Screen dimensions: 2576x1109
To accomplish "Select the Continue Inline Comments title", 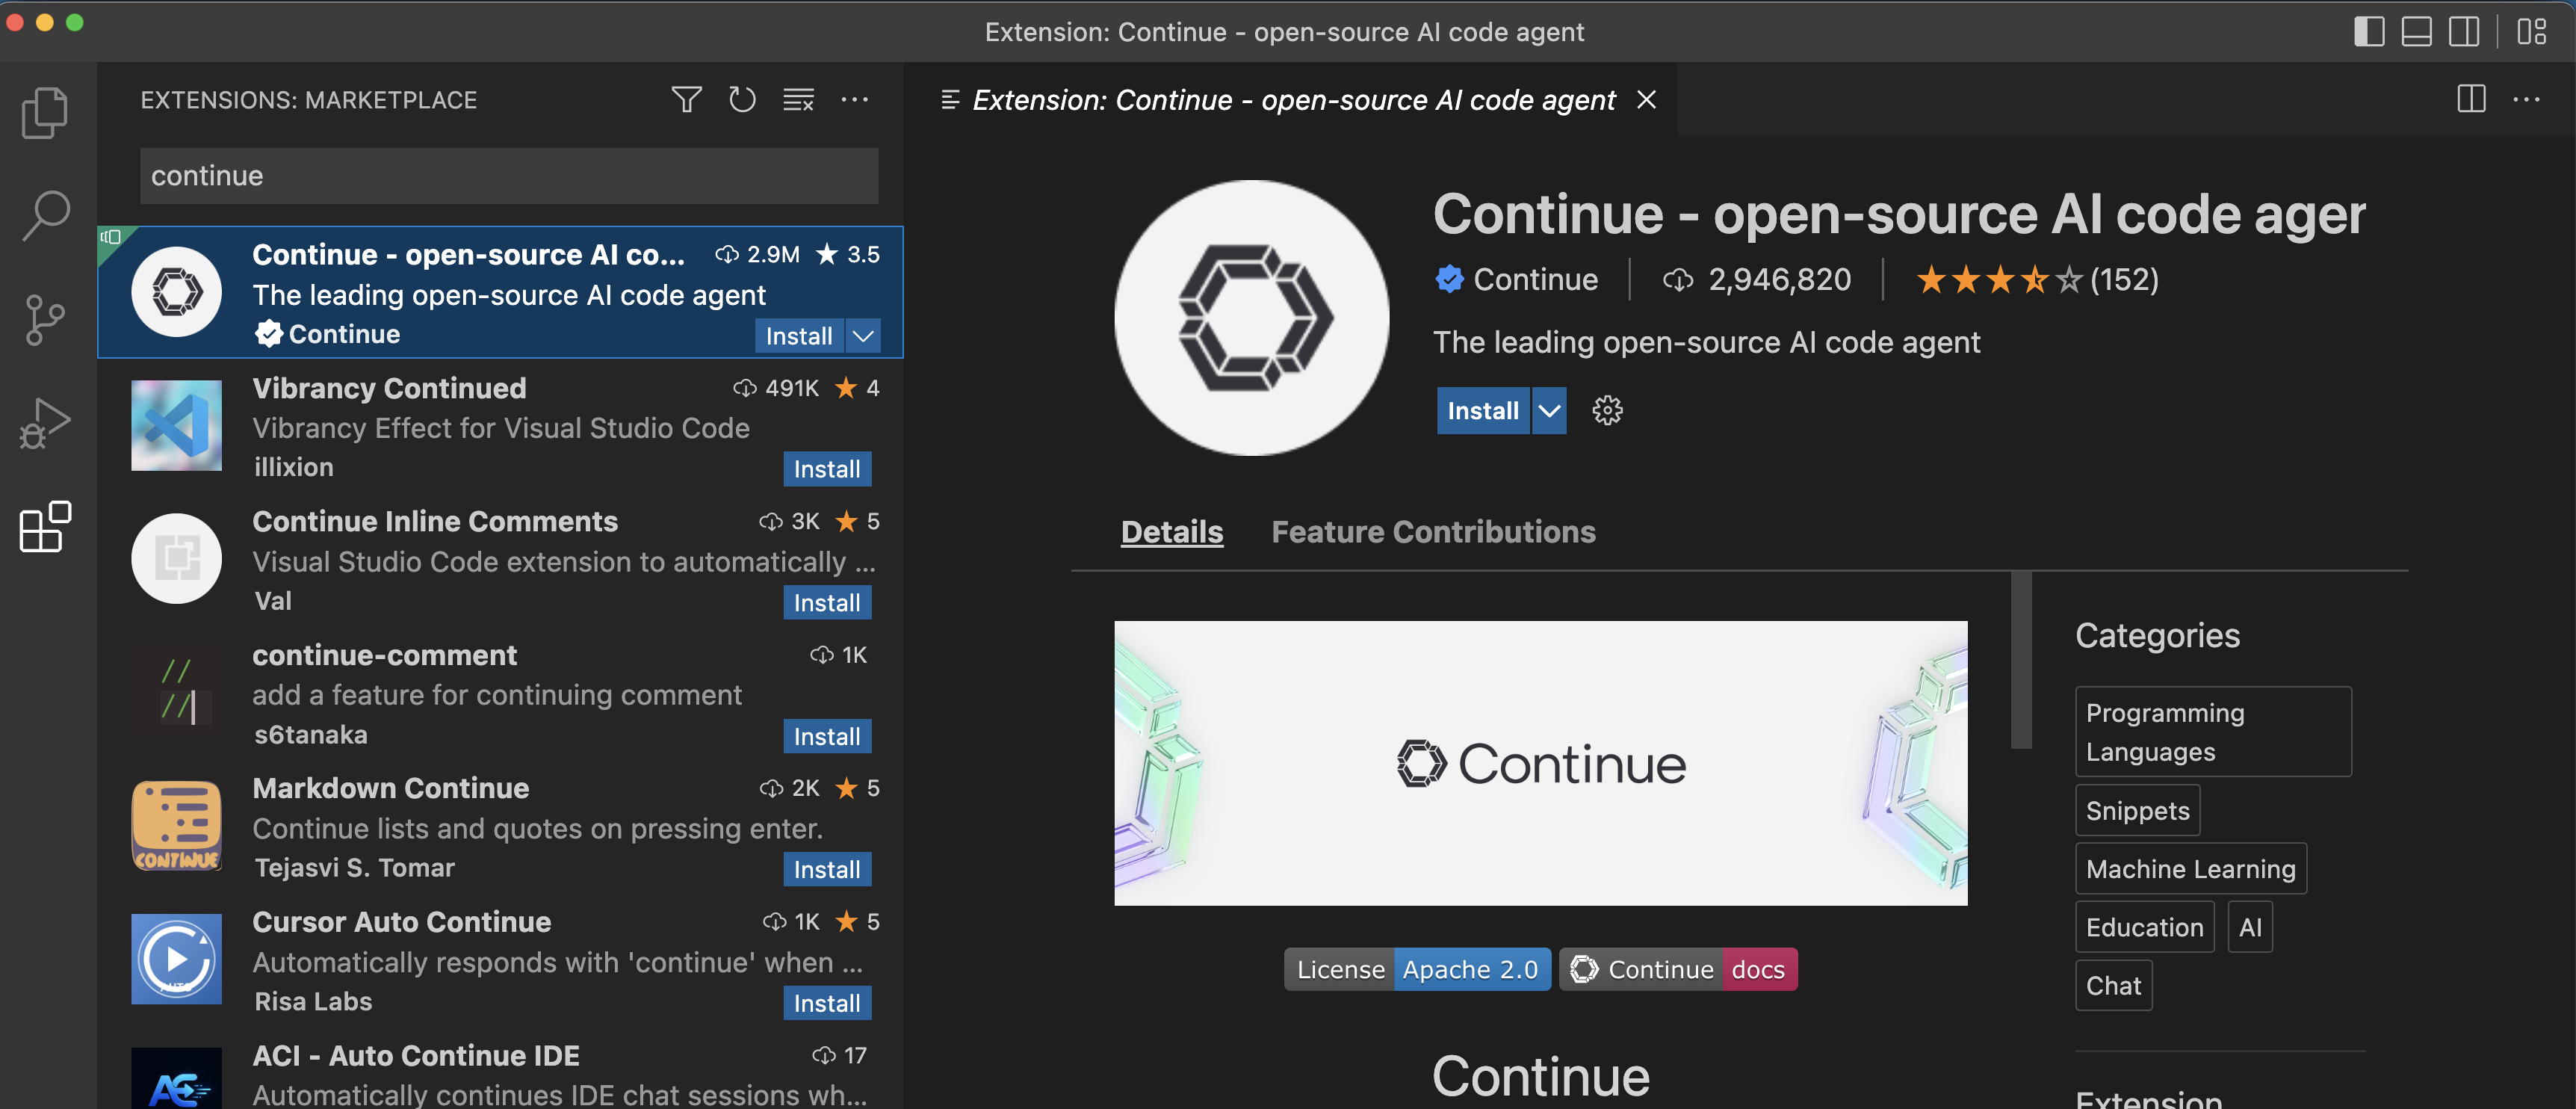I will point(435,521).
